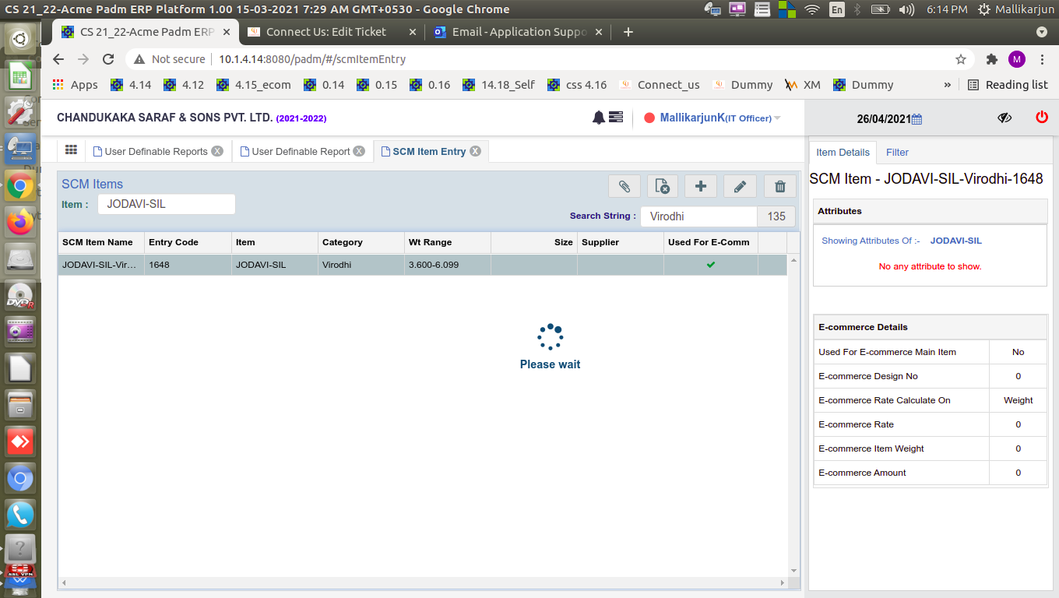Open the Reading list
This screenshot has width=1059, height=598.
[x=1008, y=85]
